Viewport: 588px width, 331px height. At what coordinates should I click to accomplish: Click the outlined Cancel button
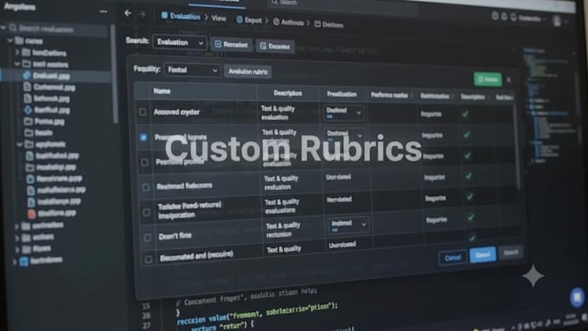452,258
